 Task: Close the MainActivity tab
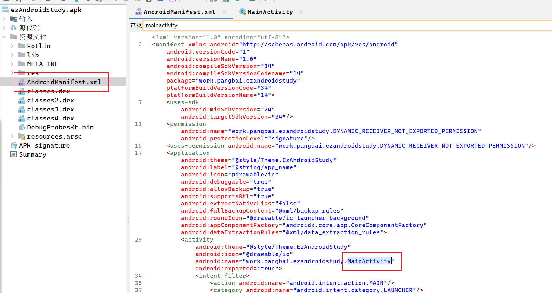[302, 11]
